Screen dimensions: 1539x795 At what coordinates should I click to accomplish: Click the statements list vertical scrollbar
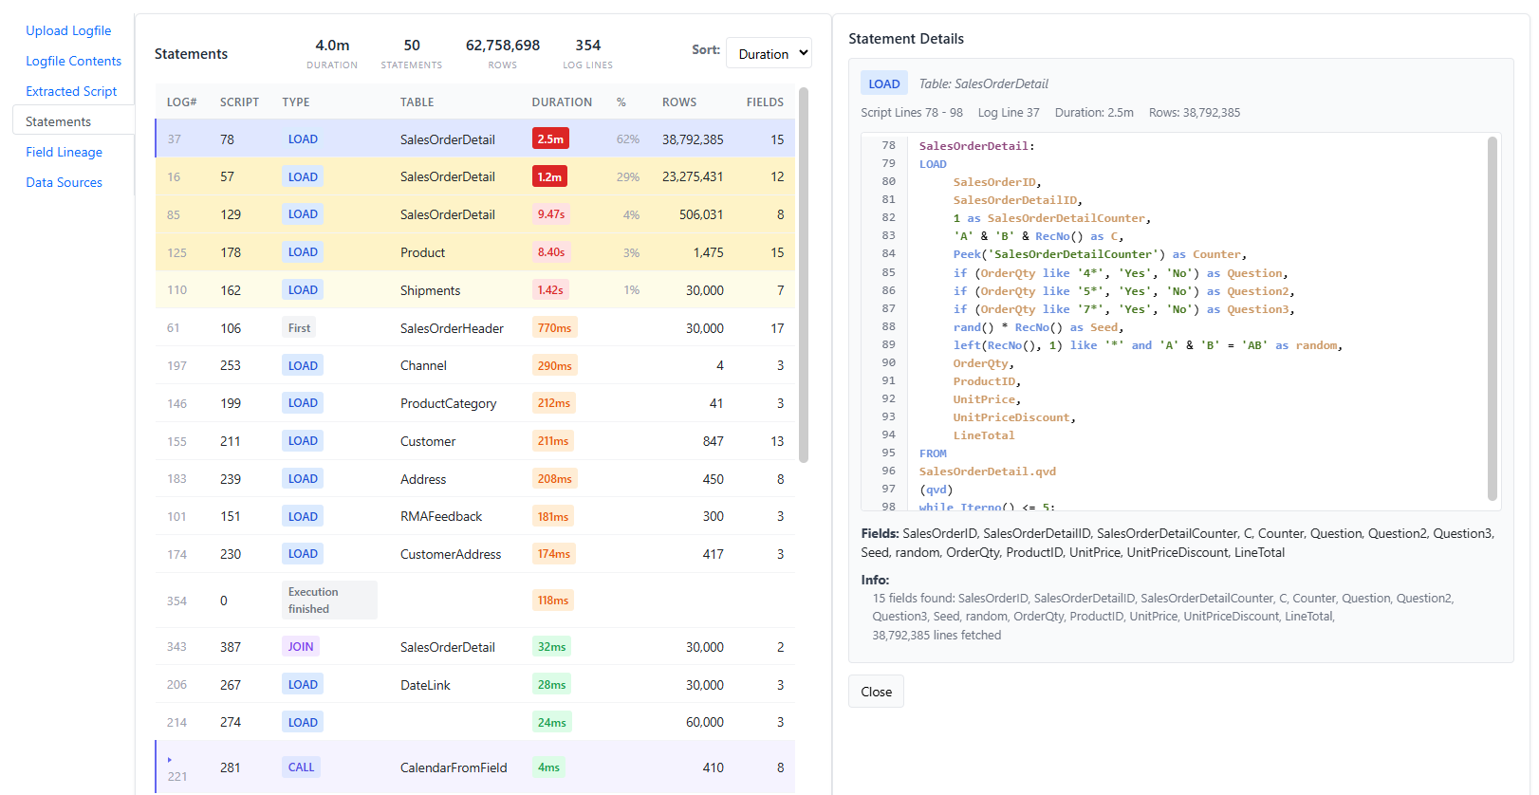pos(804,275)
